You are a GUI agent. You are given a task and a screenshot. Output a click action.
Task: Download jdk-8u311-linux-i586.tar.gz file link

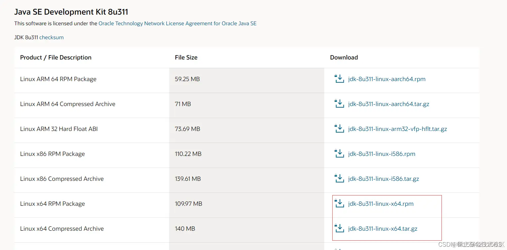click(383, 179)
